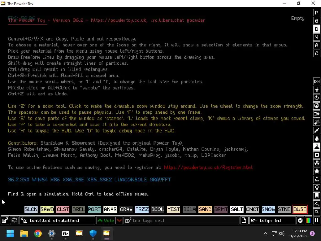
Task: Select the DUST element
Action: 300,209
